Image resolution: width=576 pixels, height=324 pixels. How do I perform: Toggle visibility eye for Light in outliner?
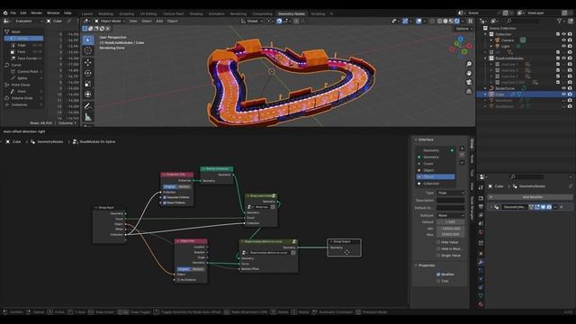[563, 46]
